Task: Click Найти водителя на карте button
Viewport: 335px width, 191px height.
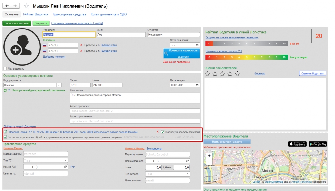Action: (227, 142)
